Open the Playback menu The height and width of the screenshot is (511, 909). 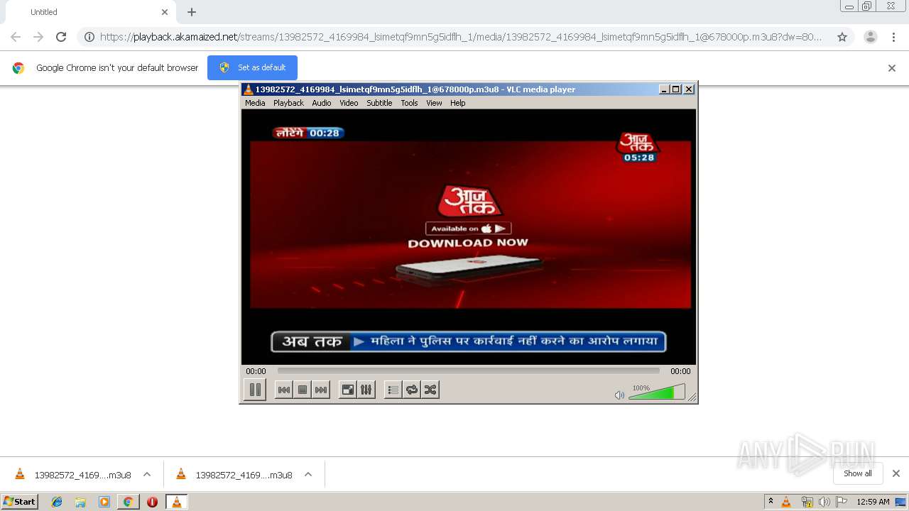point(288,103)
